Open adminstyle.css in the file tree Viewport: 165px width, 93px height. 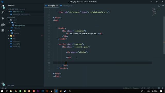(x=25, y=25)
